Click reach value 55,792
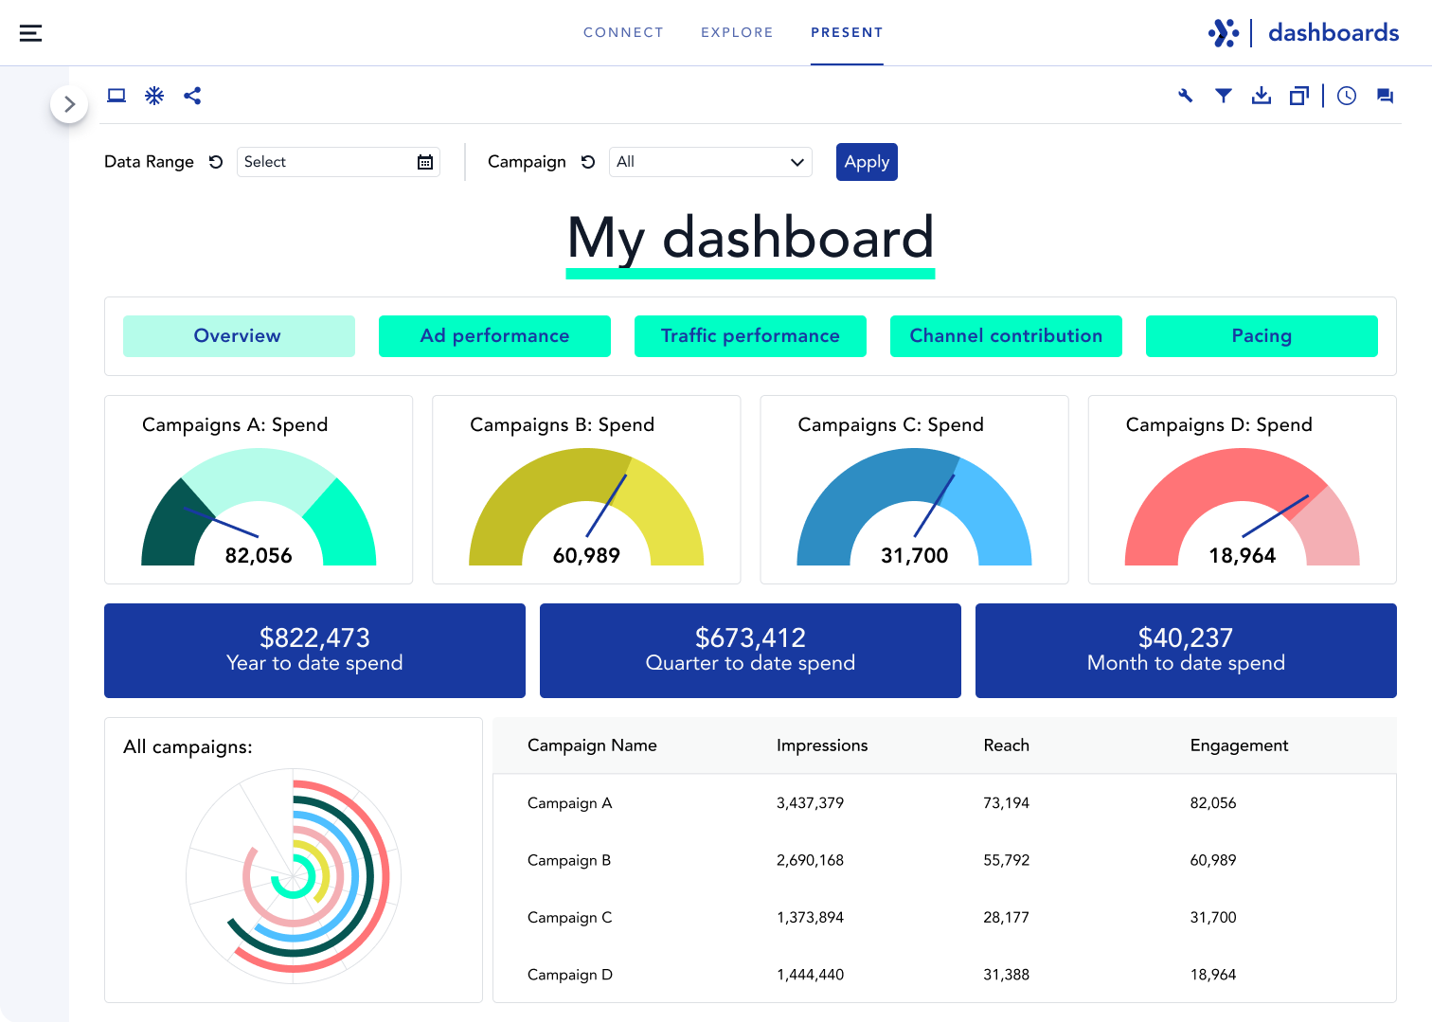Image resolution: width=1432 pixels, height=1023 pixels. pos(1006,860)
